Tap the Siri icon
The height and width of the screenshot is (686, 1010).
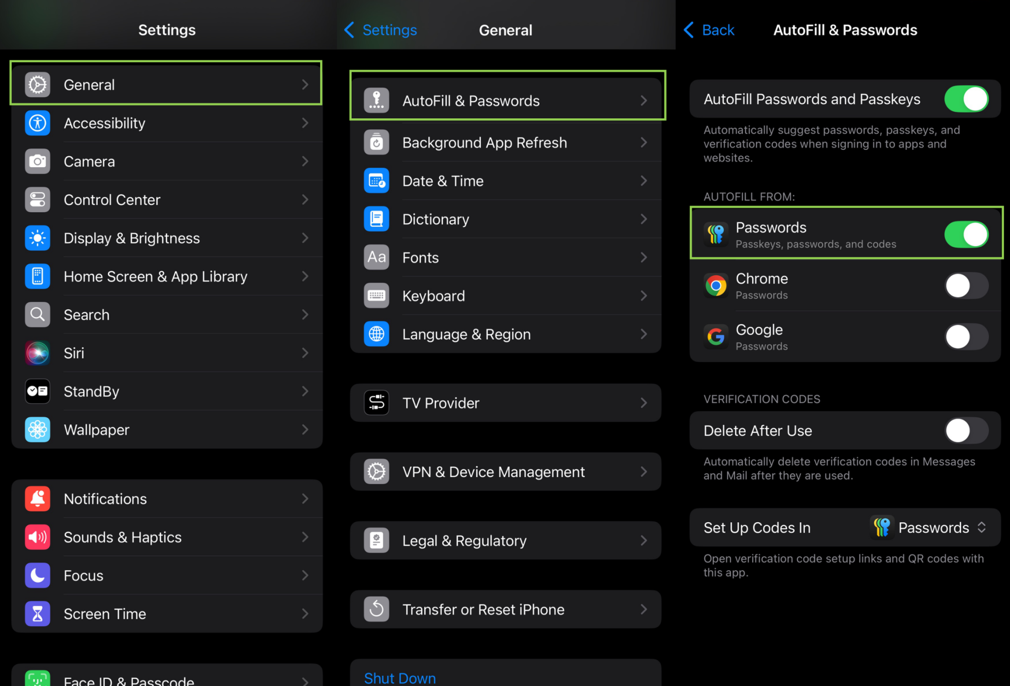(37, 353)
